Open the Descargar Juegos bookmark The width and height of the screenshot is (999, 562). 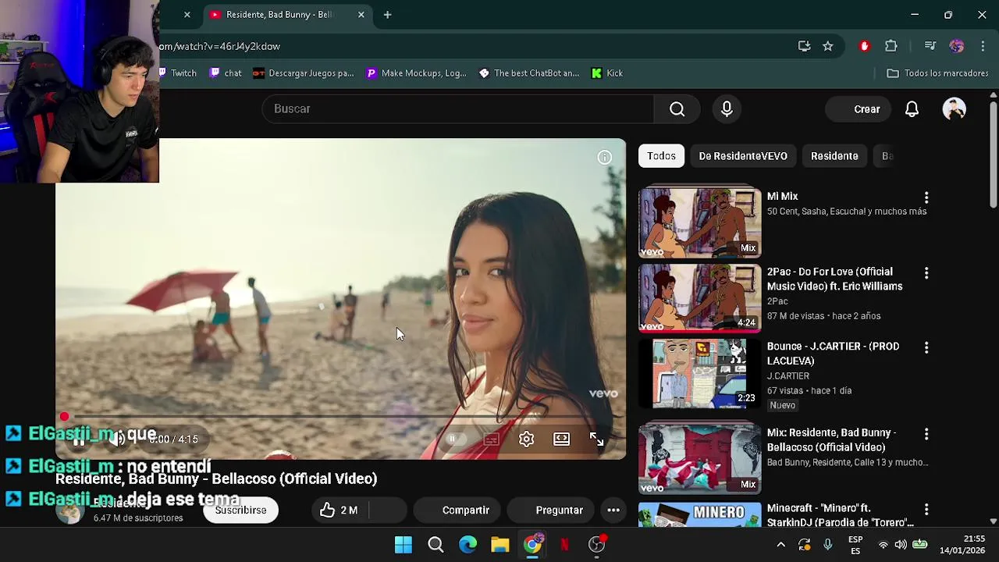point(303,73)
